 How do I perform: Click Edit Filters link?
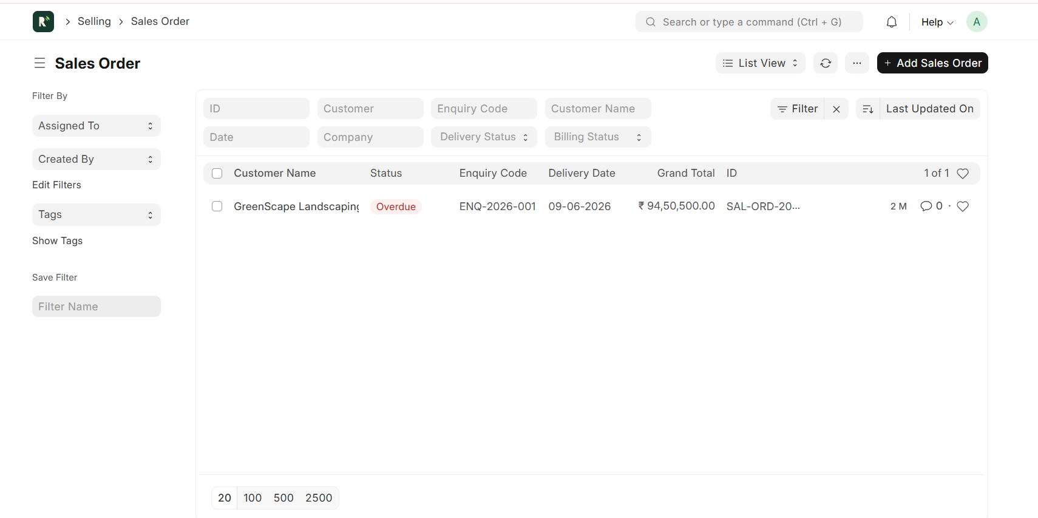tap(56, 185)
